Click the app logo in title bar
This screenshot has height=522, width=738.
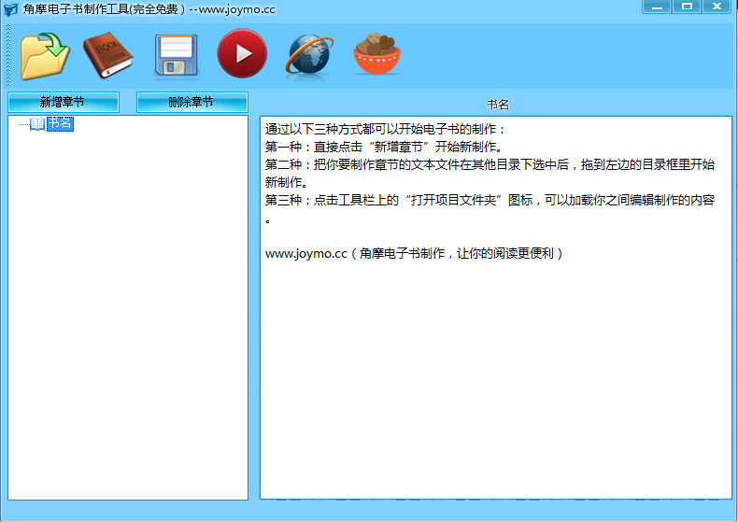click(11, 8)
